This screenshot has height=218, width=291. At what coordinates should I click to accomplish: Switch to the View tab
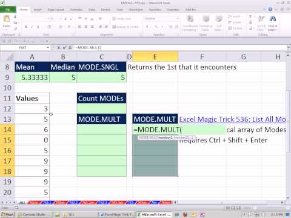pyautogui.click(x=119, y=10)
